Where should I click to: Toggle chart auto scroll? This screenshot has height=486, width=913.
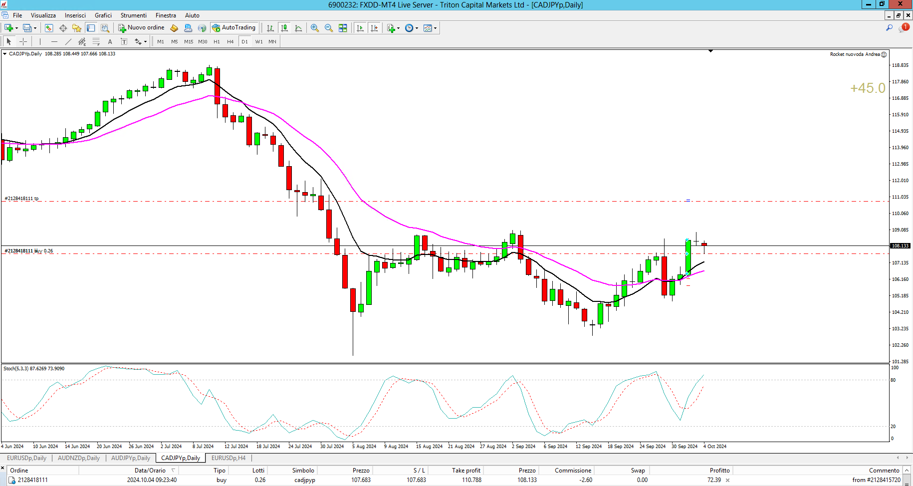[360, 28]
